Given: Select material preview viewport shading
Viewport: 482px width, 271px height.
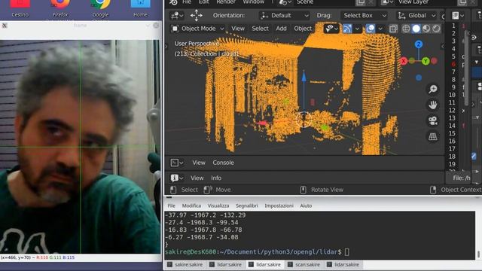Looking at the screenshot, I should [426, 29].
